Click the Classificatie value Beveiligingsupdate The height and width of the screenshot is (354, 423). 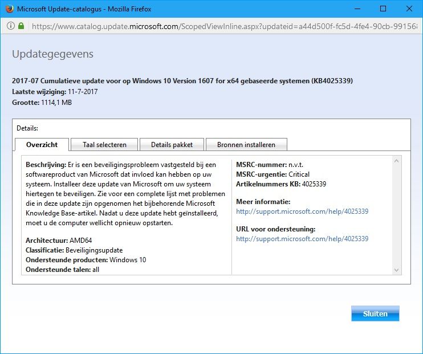pyautogui.click(x=94, y=250)
